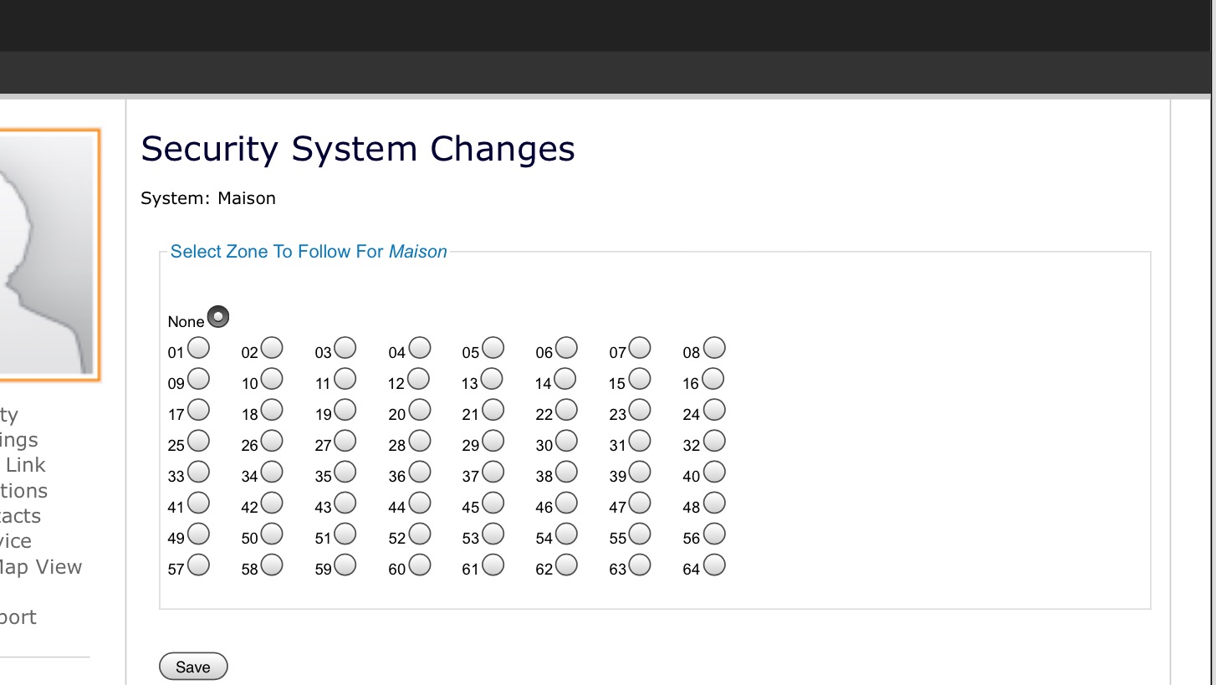Select zone 38 to follow
1216x685 pixels.
point(566,472)
